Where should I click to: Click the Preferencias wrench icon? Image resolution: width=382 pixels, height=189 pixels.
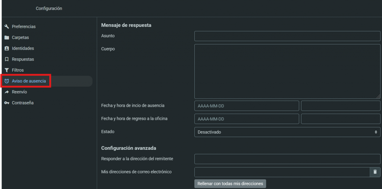7,27
